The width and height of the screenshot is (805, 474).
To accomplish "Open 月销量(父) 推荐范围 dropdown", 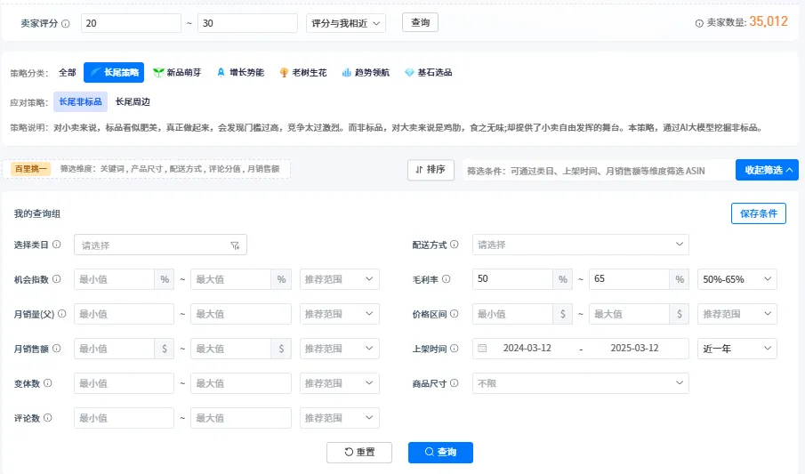I will pyautogui.click(x=340, y=314).
